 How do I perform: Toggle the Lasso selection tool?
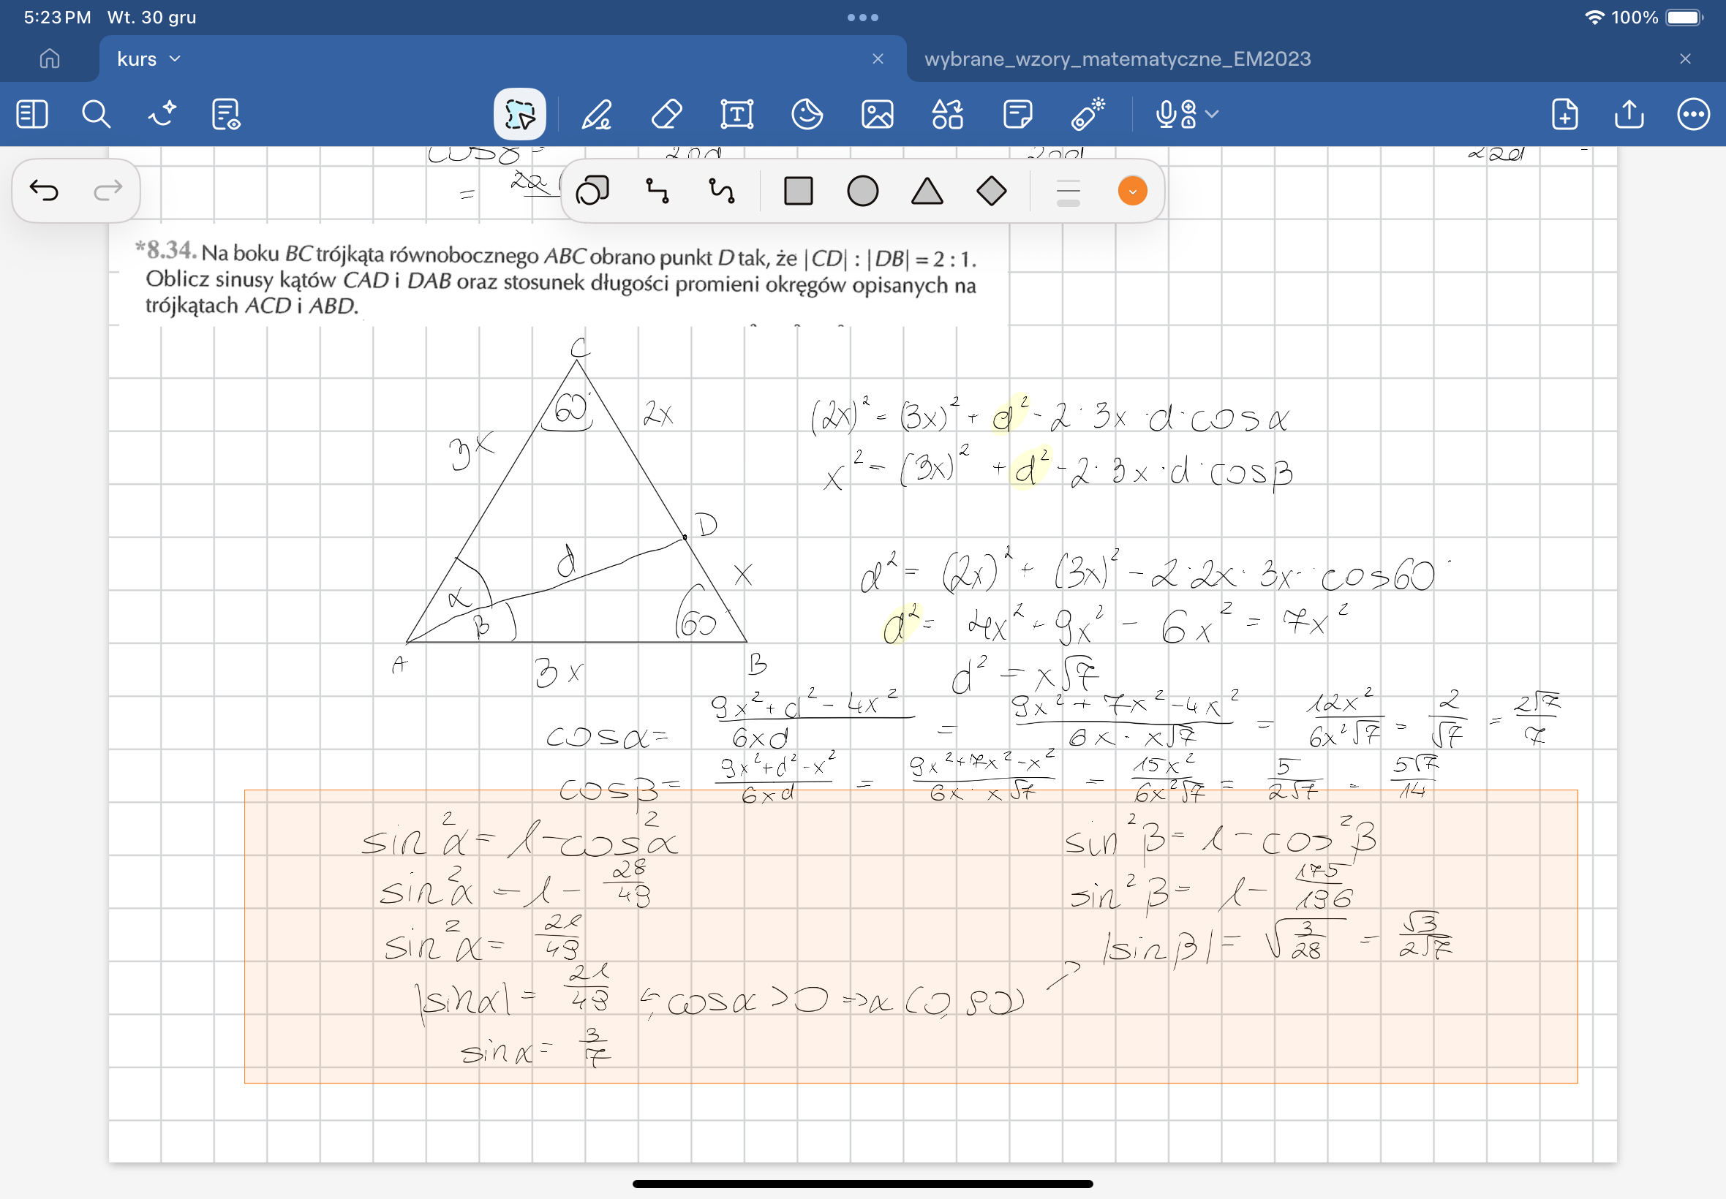520,115
